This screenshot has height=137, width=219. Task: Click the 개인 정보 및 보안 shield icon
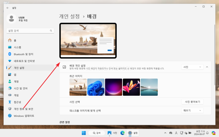coord(10,109)
